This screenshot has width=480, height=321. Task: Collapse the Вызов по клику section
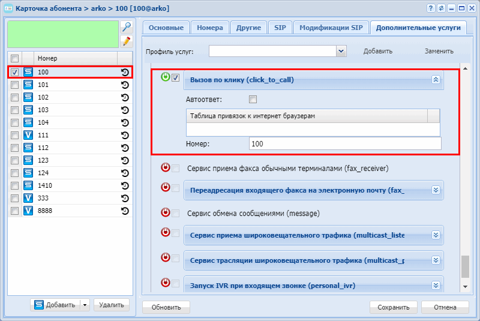click(x=436, y=80)
